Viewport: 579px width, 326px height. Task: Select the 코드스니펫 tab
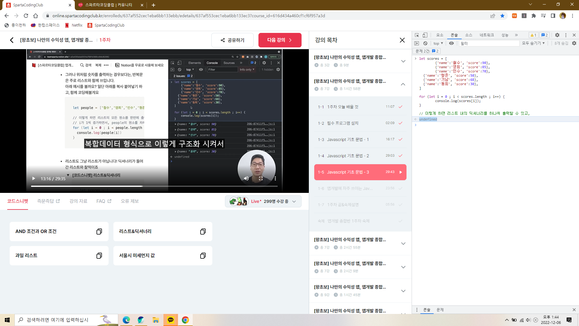(18, 201)
